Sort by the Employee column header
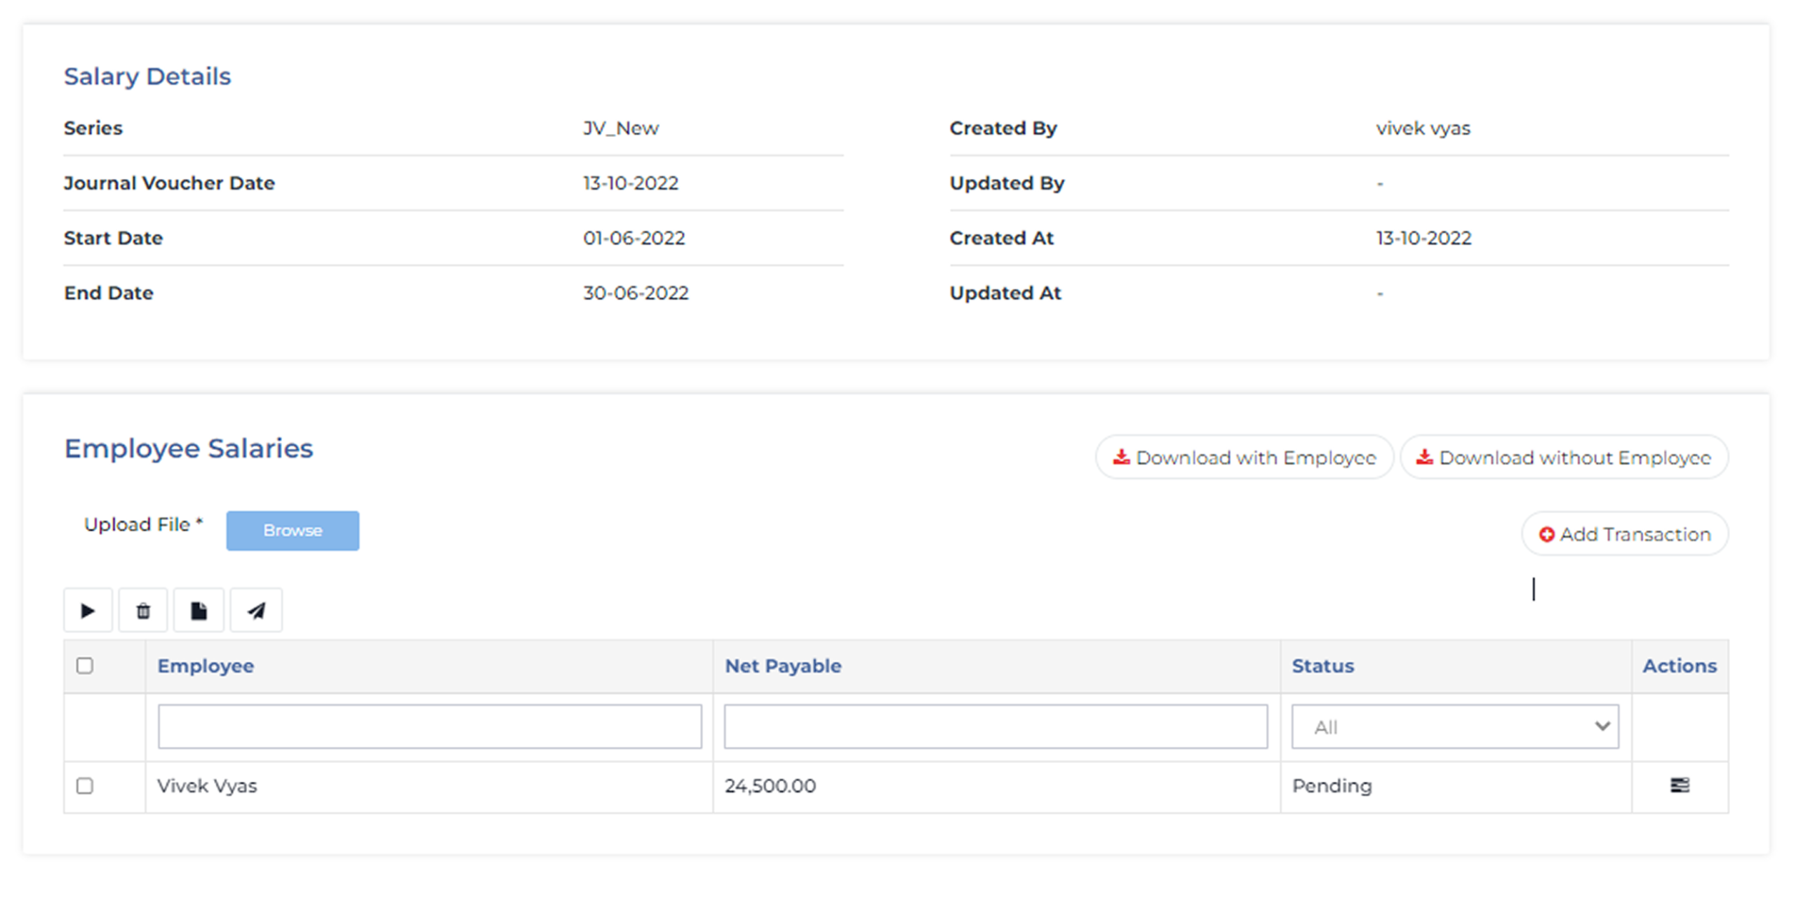Viewport: 1796px width, 897px height. coord(206,666)
